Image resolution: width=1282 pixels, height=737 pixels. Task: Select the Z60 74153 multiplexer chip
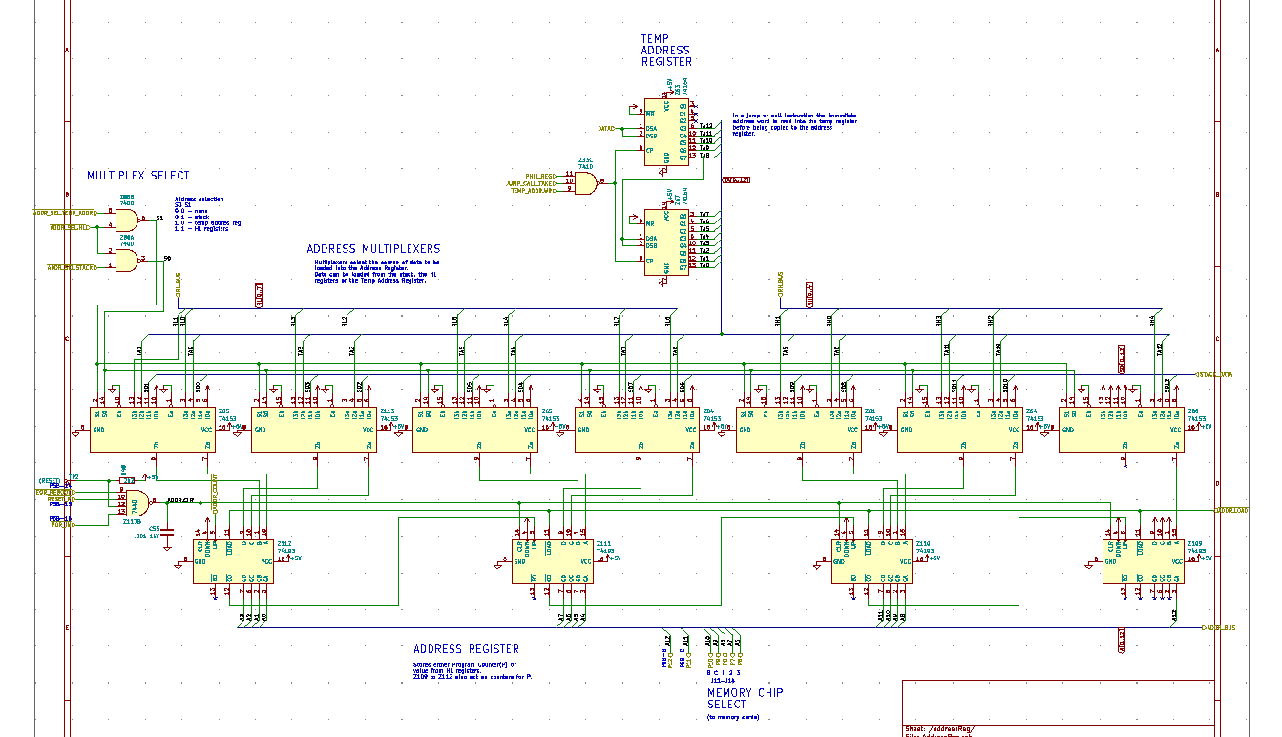pyautogui.click(x=1122, y=430)
